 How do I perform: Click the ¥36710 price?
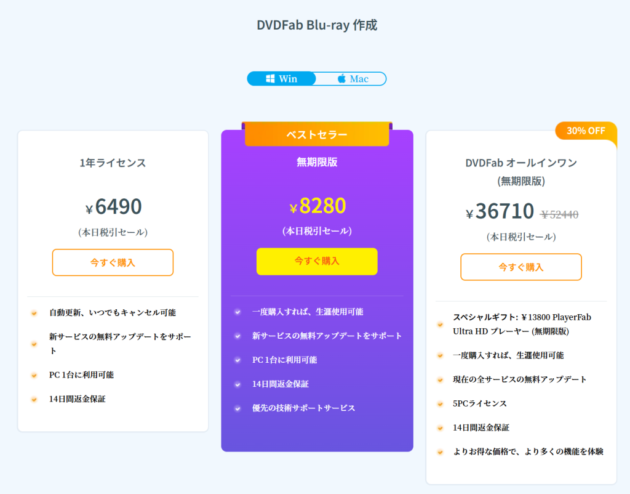pyautogui.click(x=500, y=211)
